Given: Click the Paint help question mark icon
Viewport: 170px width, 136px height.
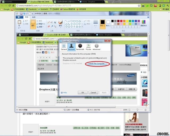Looking at the screenshot, I should click(148, 17).
